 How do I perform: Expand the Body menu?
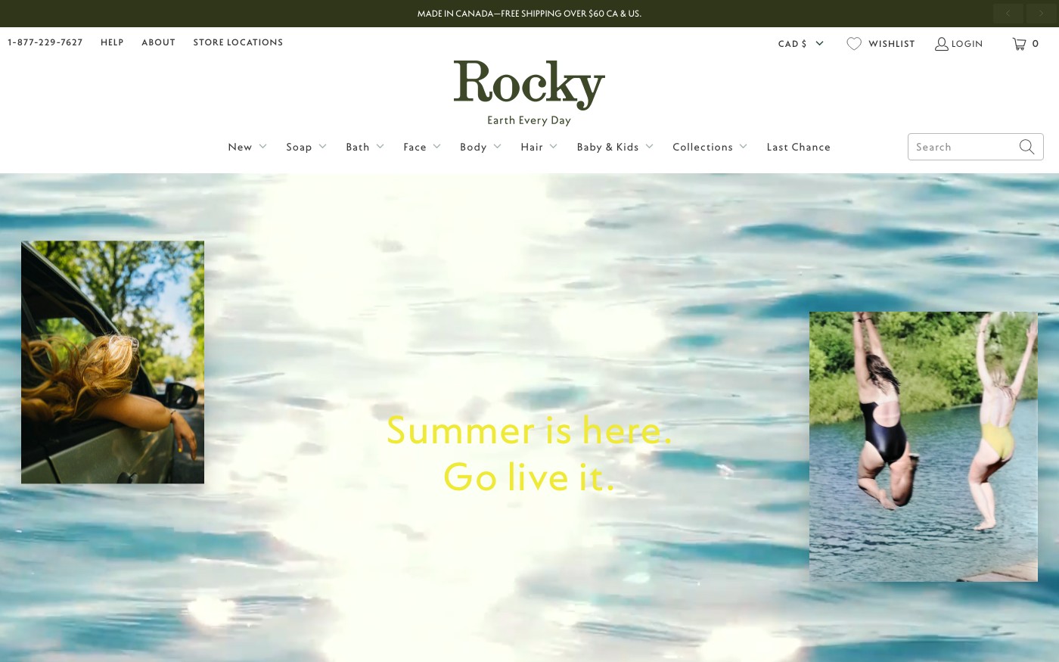pyautogui.click(x=481, y=147)
